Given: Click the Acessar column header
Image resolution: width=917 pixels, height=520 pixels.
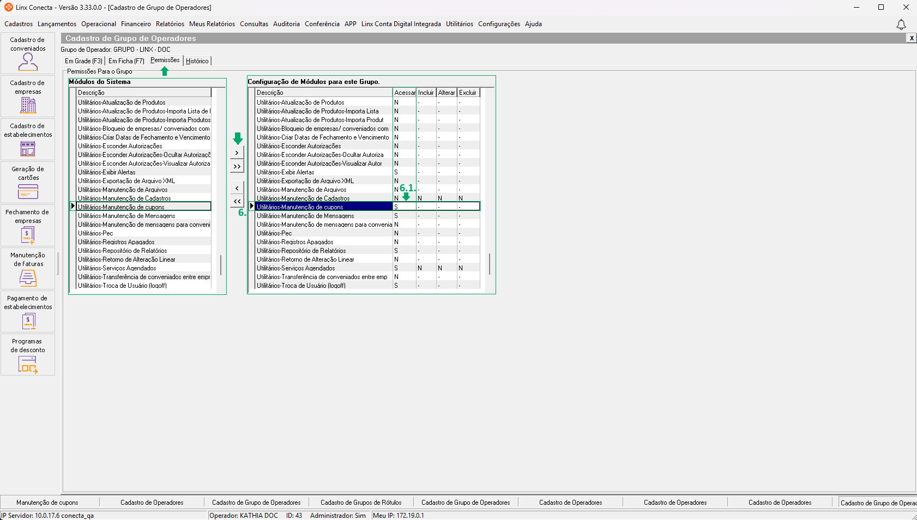Looking at the screenshot, I should point(405,93).
